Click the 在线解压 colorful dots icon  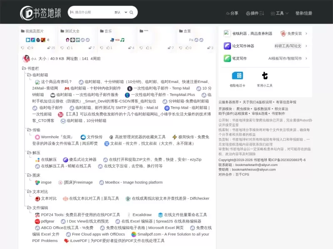pos(37,160)
